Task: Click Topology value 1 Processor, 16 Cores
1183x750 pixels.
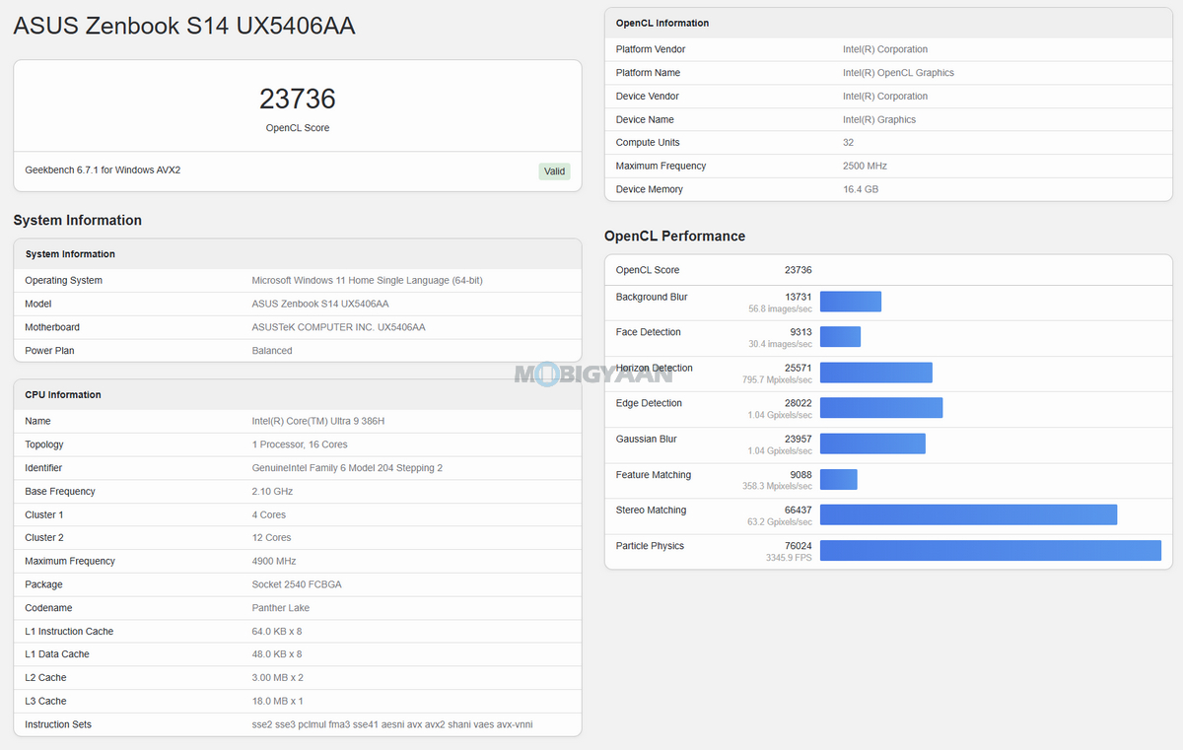Action: pos(300,444)
